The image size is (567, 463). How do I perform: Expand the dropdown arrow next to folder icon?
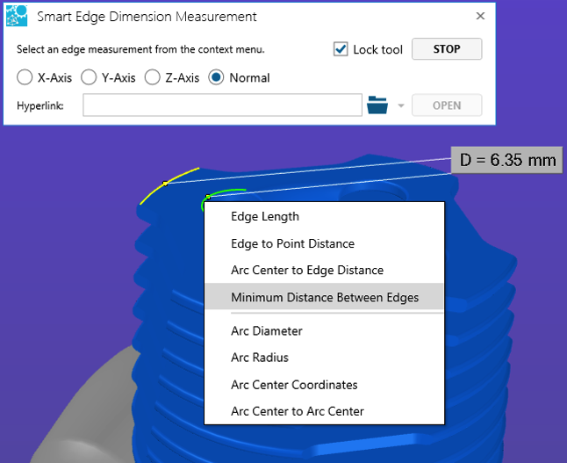click(x=401, y=105)
